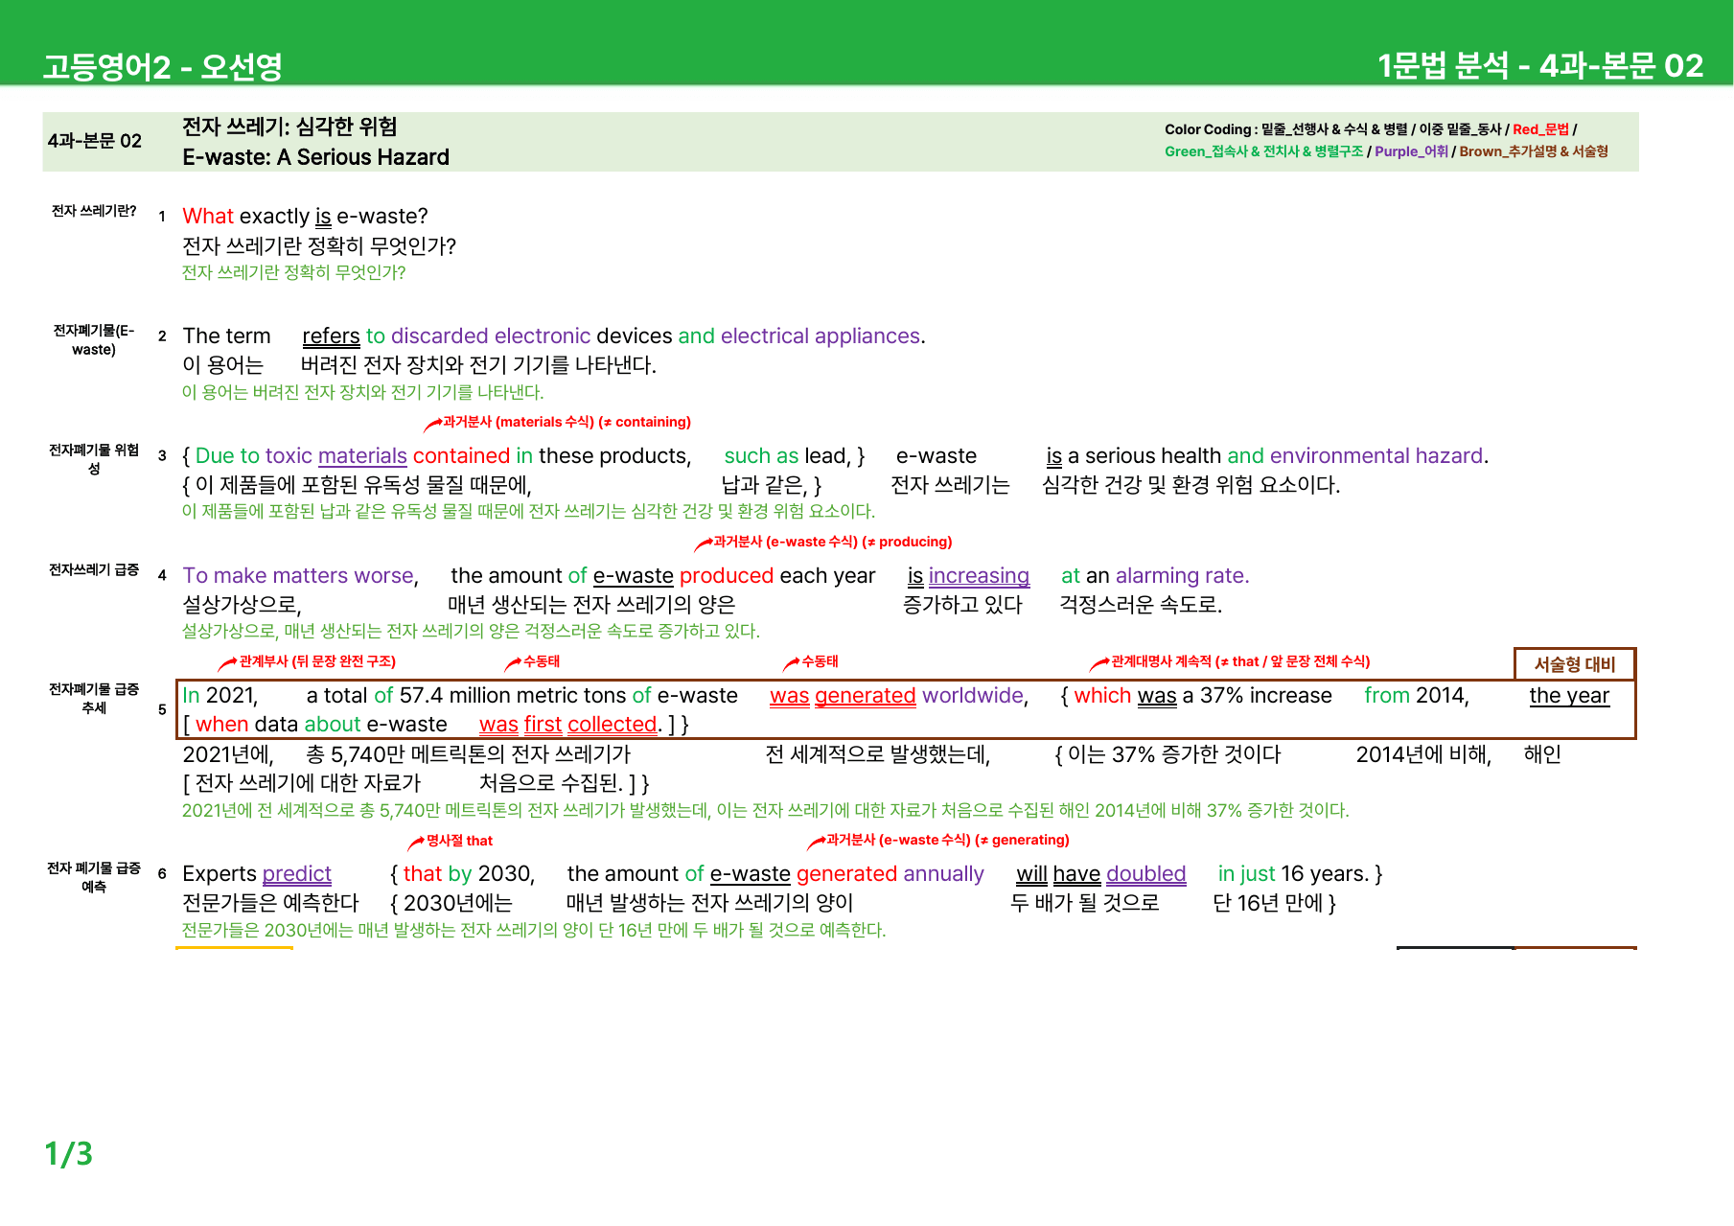Click the phrase 'In 2021,' in sentence 5
The image size is (1734, 1226).
(x=220, y=696)
